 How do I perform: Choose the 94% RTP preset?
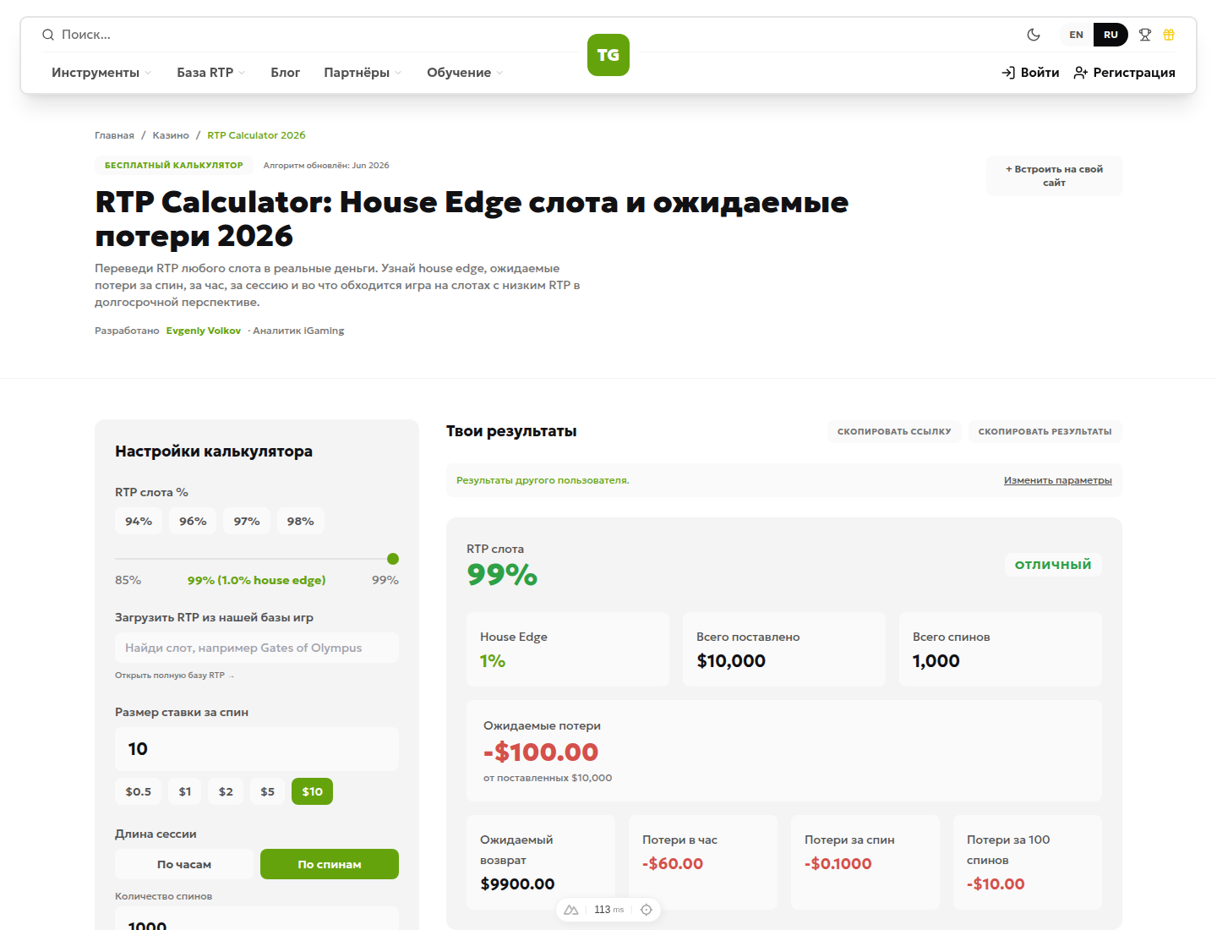point(139,522)
